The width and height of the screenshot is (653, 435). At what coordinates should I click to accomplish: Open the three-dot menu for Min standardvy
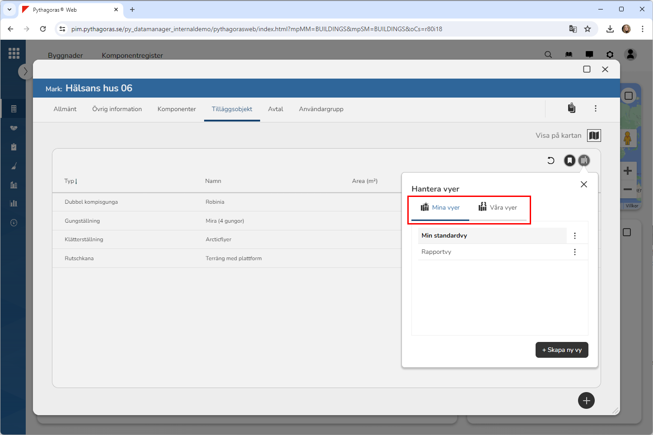574,236
